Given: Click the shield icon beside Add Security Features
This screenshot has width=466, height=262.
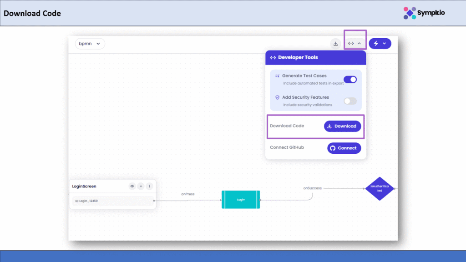Looking at the screenshot, I should pyautogui.click(x=278, y=97).
